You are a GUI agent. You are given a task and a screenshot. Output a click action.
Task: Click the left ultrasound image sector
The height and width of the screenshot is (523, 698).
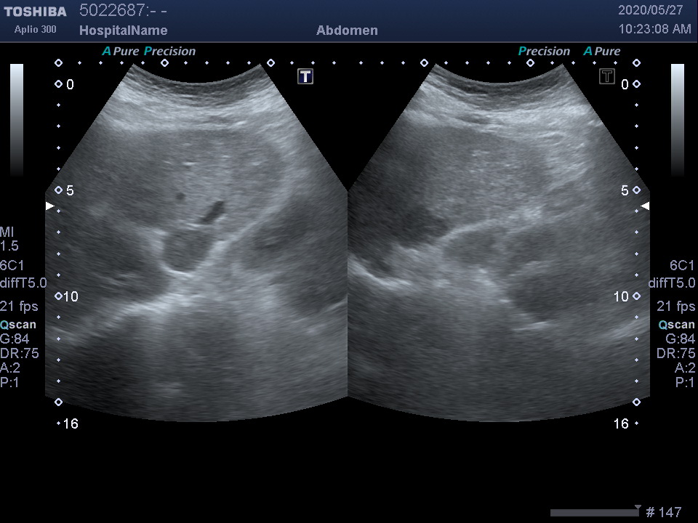[196, 243]
